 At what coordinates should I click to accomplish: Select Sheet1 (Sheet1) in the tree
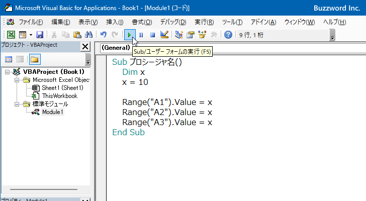click(62, 88)
